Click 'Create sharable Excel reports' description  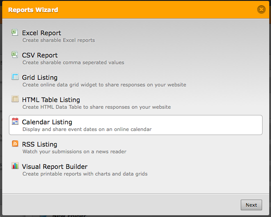pyautogui.click(x=58, y=40)
